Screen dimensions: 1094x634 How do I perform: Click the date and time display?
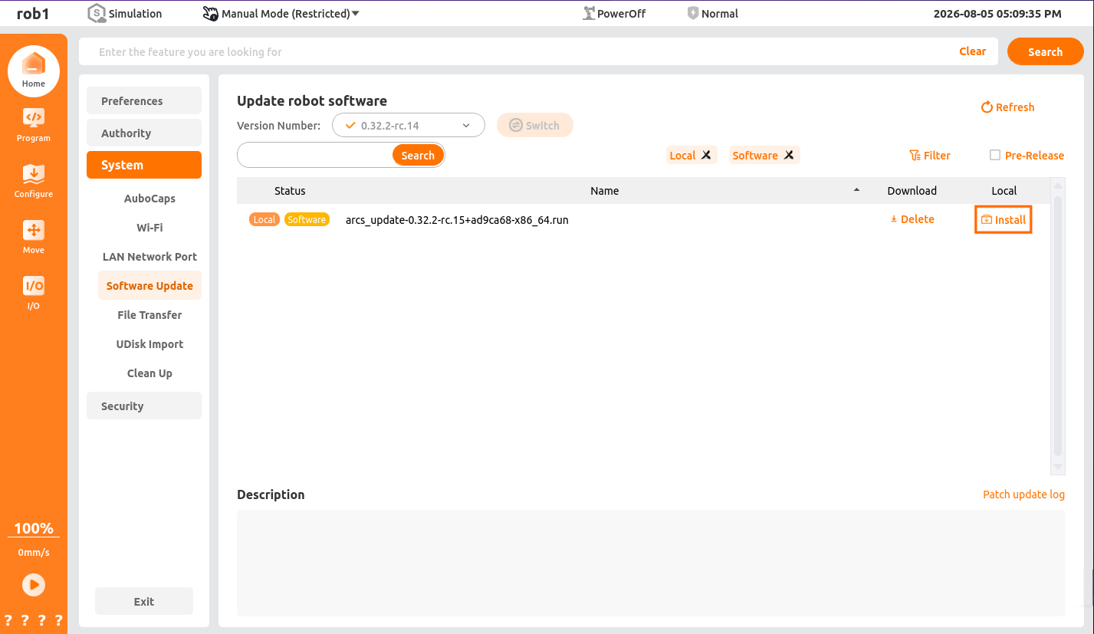tap(997, 13)
